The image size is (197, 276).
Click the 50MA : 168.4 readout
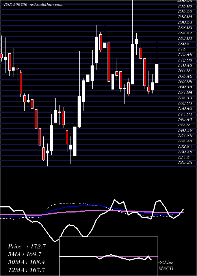26,262
